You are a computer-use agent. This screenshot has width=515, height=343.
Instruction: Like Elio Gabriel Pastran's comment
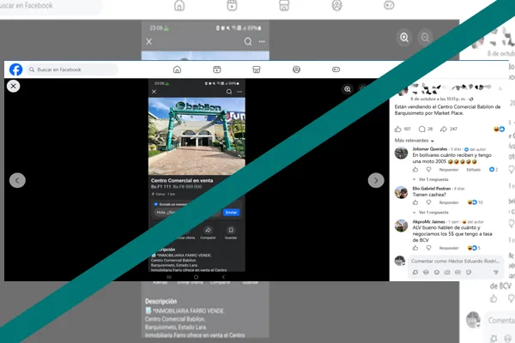pos(415,202)
